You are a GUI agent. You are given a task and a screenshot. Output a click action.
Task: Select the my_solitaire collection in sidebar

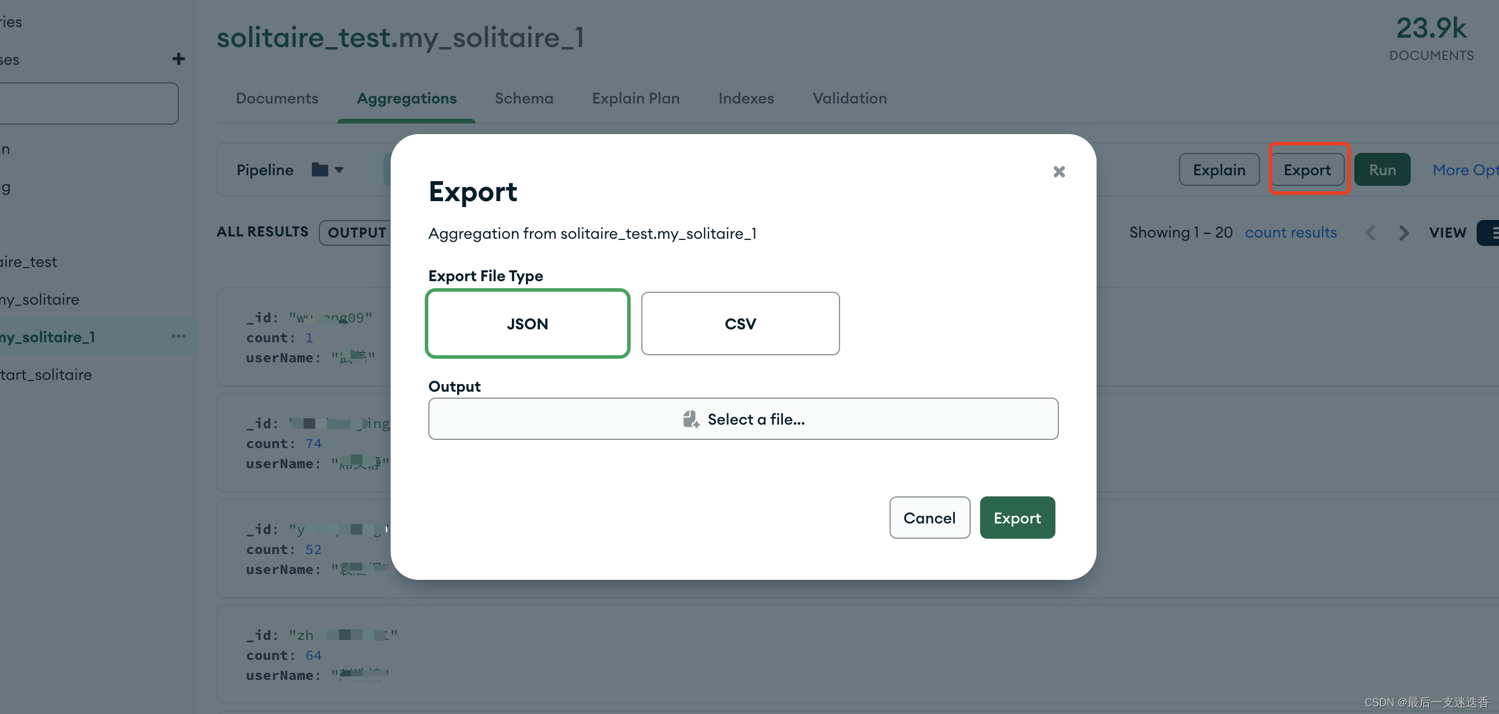coord(39,299)
